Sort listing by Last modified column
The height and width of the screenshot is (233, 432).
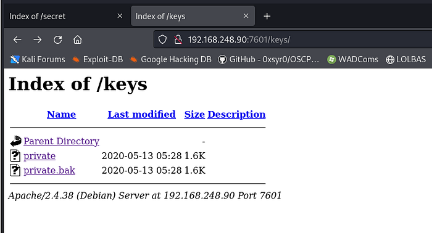(x=141, y=114)
